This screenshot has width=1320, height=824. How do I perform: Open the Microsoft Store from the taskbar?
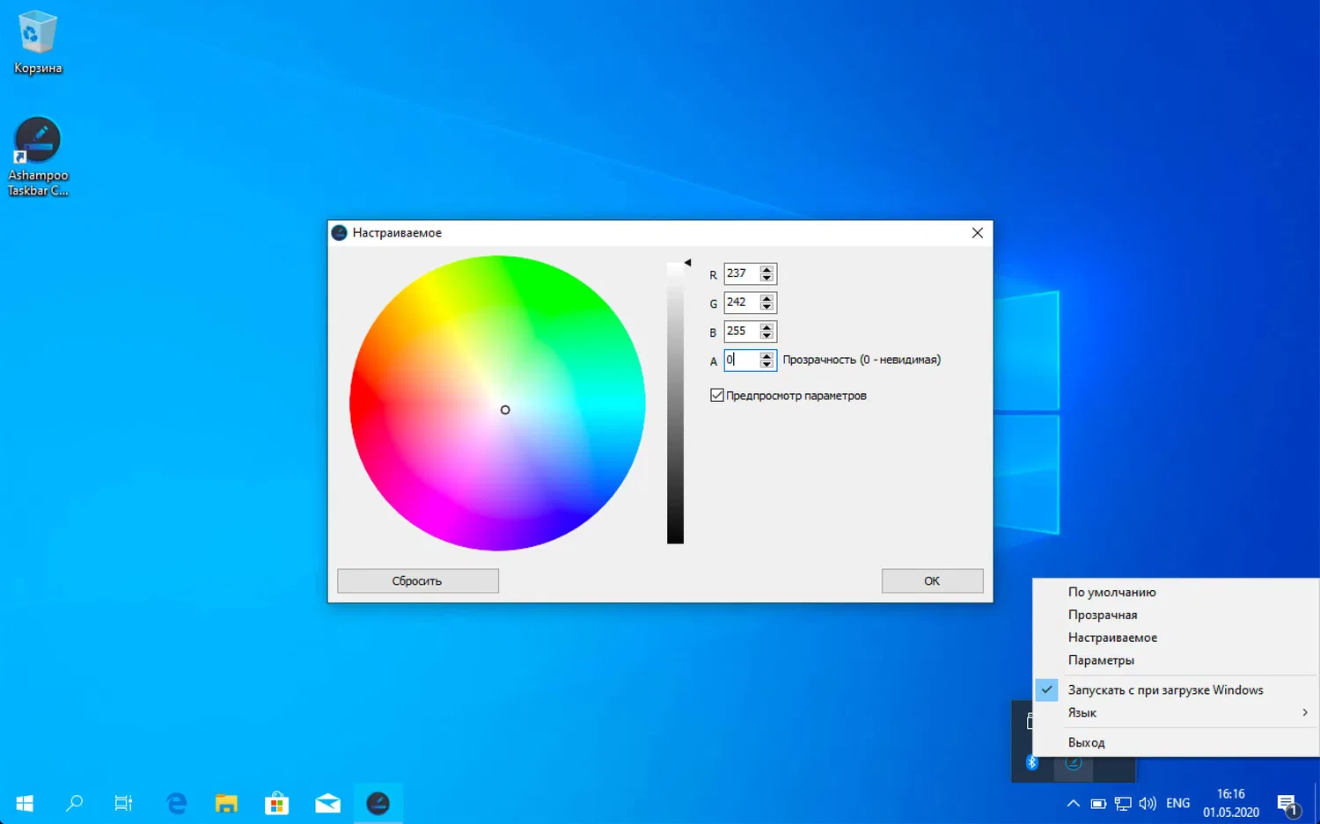tap(276, 803)
